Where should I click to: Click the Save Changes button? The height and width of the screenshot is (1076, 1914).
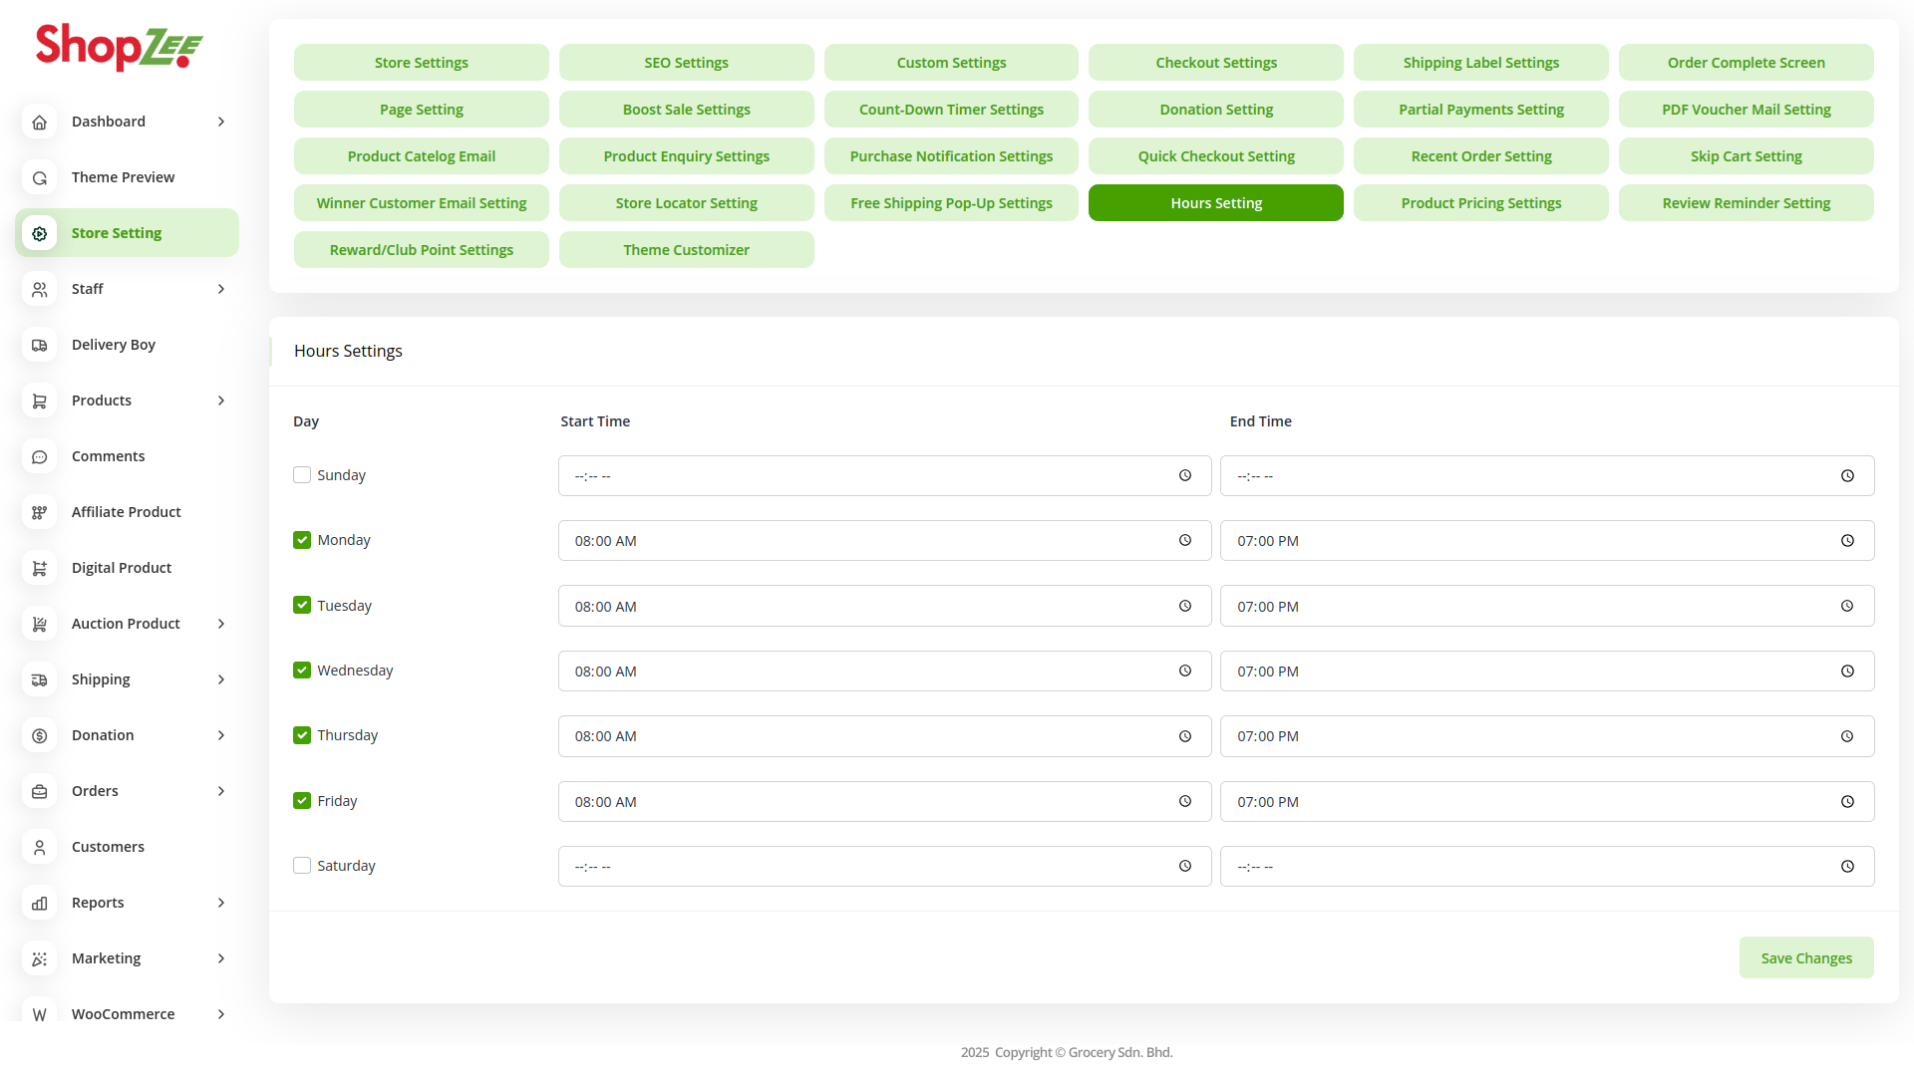(1805, 957)
